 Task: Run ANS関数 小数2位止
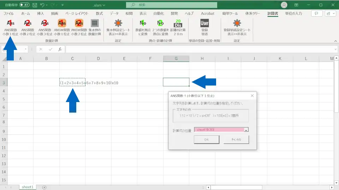(28, 27)
